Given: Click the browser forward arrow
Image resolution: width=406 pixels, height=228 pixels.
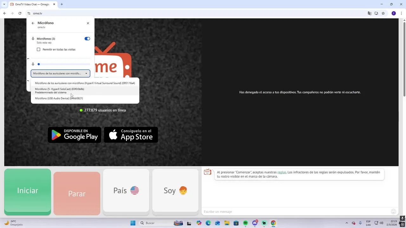Looking at the screenshot, I should [12, 13].
